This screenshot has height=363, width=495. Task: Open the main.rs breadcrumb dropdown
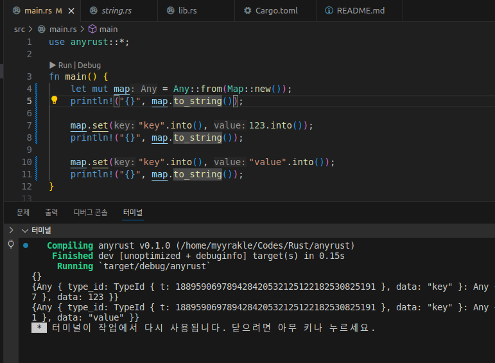63,29
